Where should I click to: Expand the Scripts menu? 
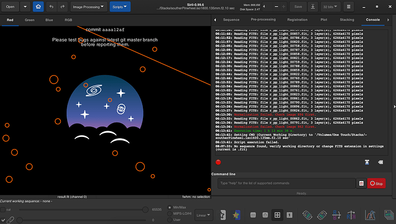(x=120, y=7)
